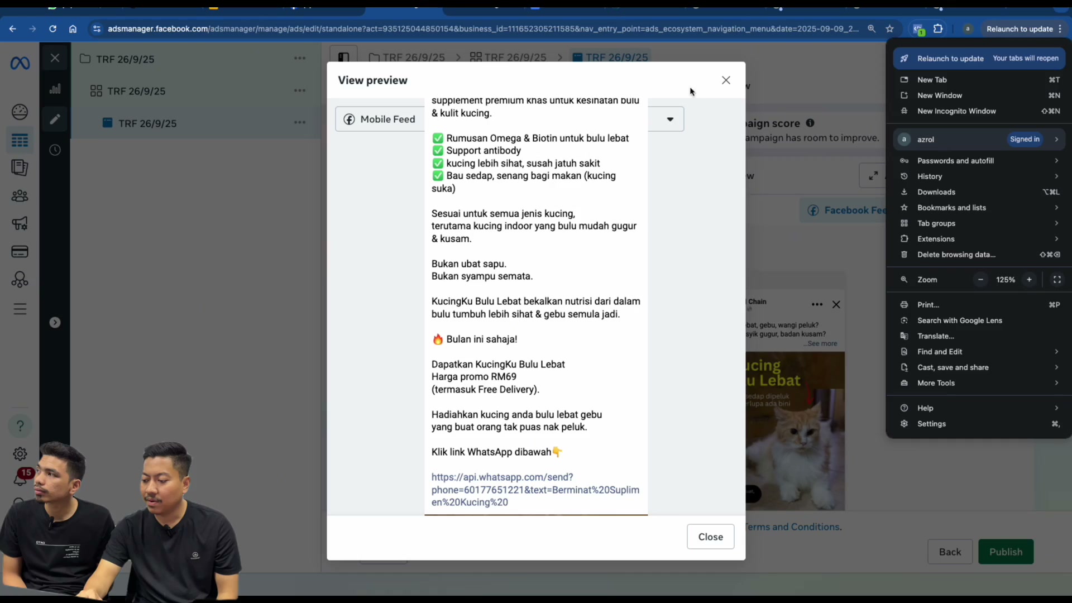
Task: Choose Print from the Chrome menu
Action: click(979, 305)
